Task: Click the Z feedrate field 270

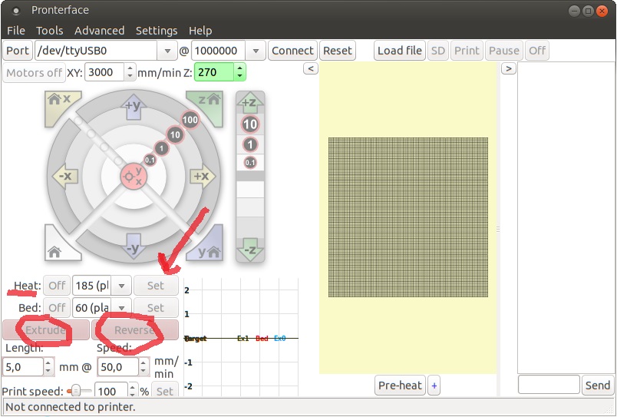Action: [x=214, y=72]
